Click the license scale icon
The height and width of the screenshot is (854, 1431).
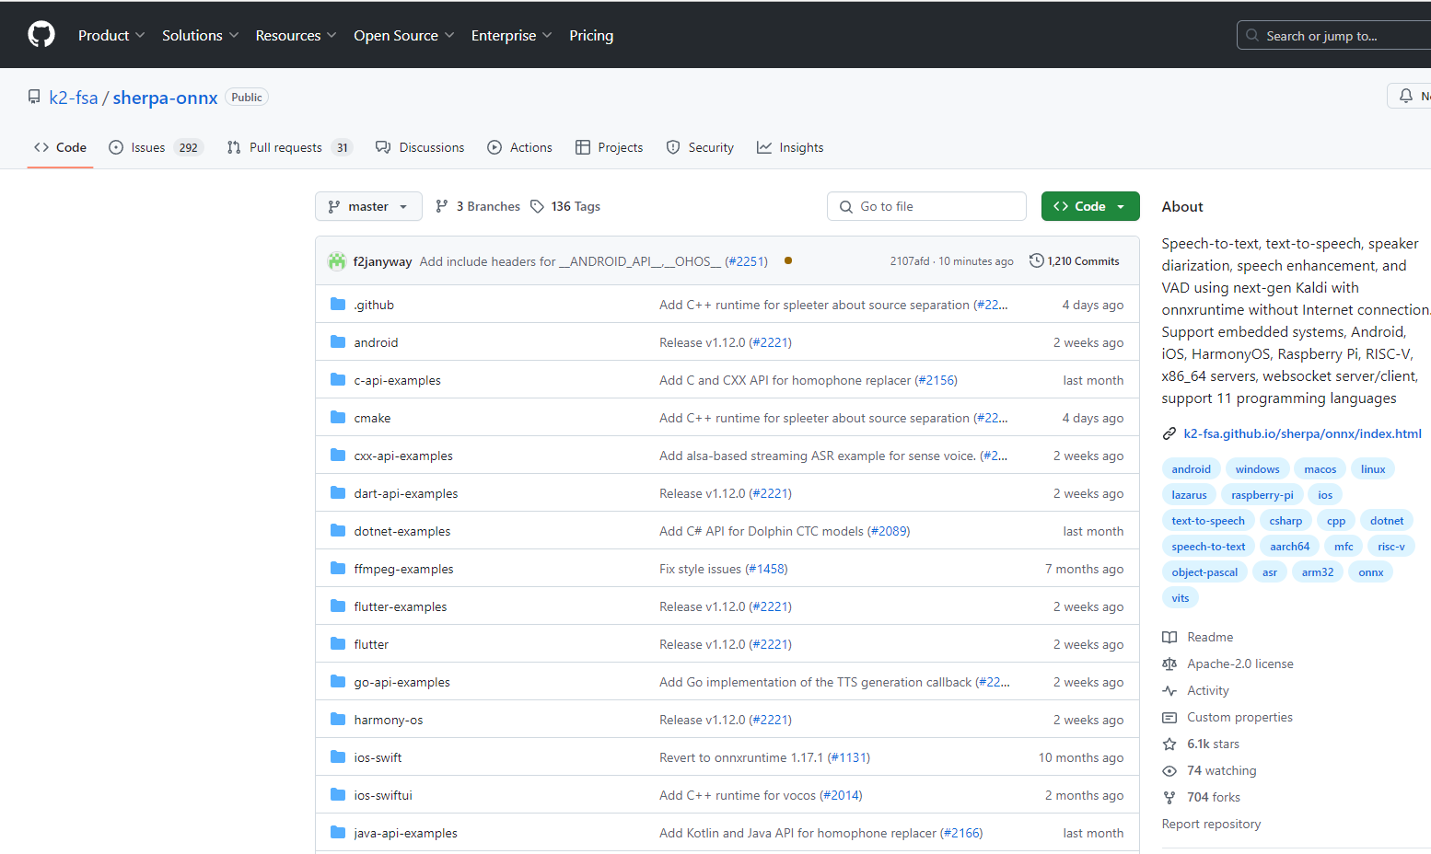click(1169, 664)
